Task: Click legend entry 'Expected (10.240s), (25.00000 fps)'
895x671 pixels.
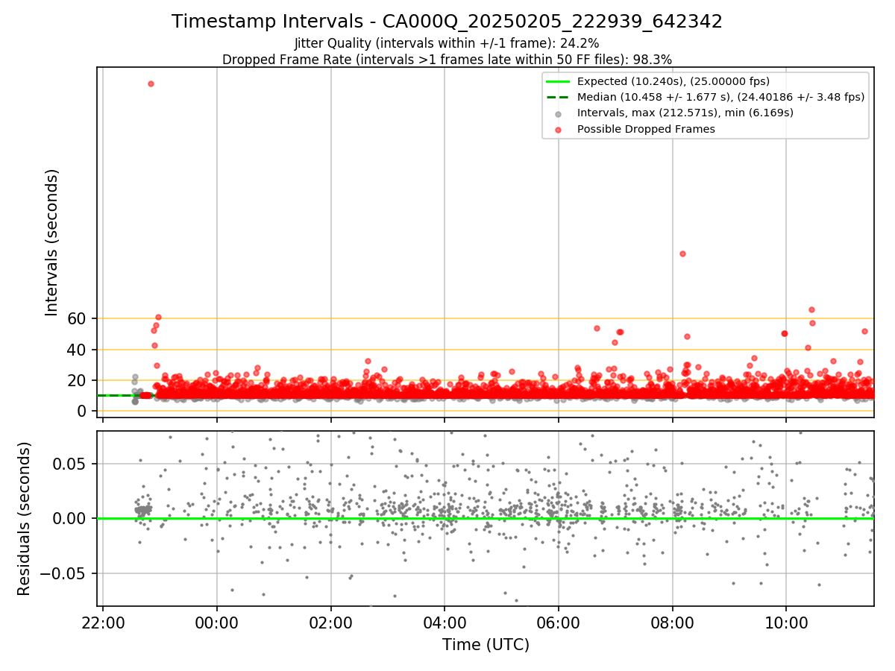Action: (x=673, y=81)
